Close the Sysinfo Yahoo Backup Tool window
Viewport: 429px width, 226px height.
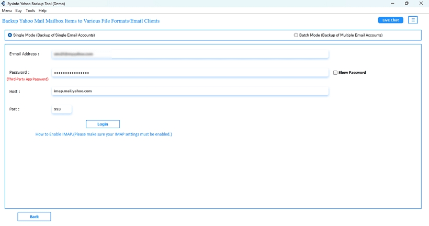point(421,3)
